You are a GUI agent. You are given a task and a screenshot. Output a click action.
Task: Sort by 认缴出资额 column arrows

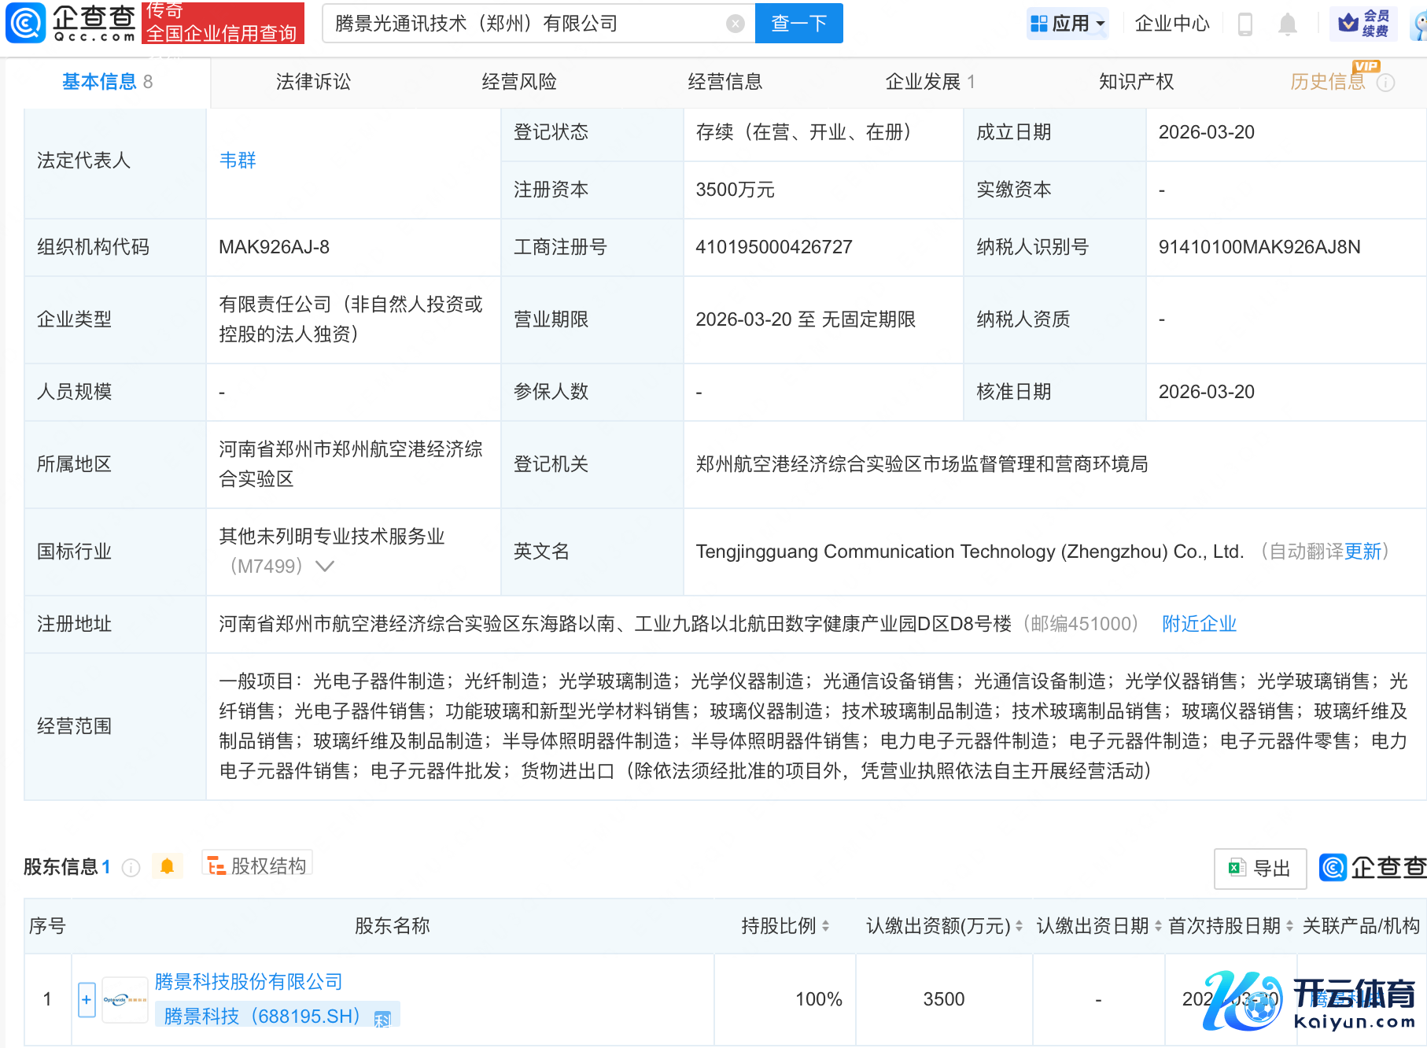[1019, 926]
